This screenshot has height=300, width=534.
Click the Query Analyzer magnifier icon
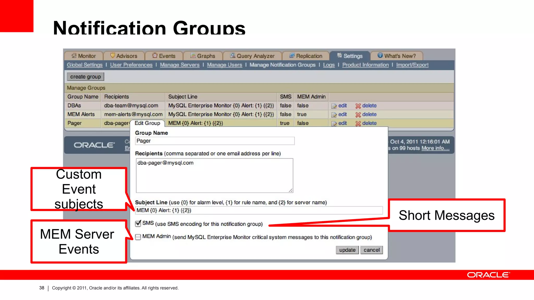233,55
